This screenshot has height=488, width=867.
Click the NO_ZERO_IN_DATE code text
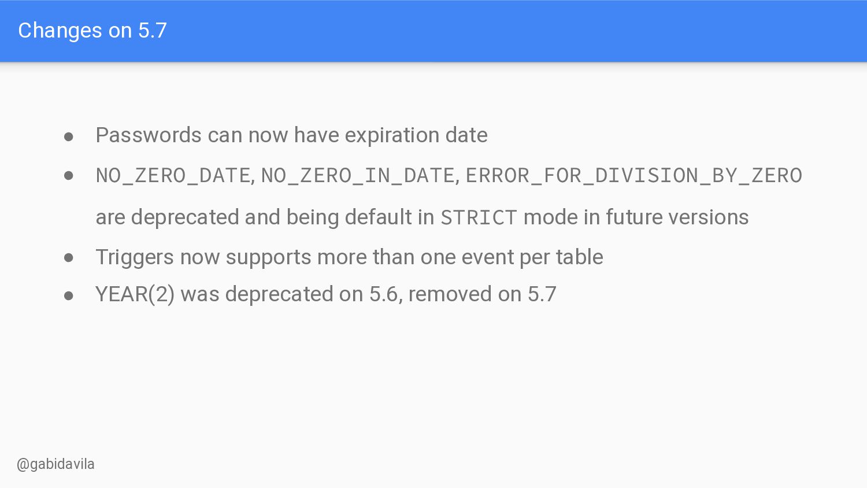pyautogui.click(x=358, y=175)
